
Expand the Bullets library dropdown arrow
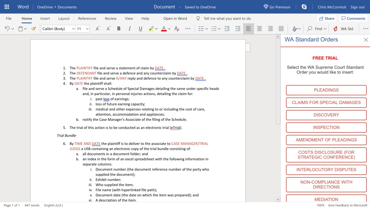click(206, 29)
